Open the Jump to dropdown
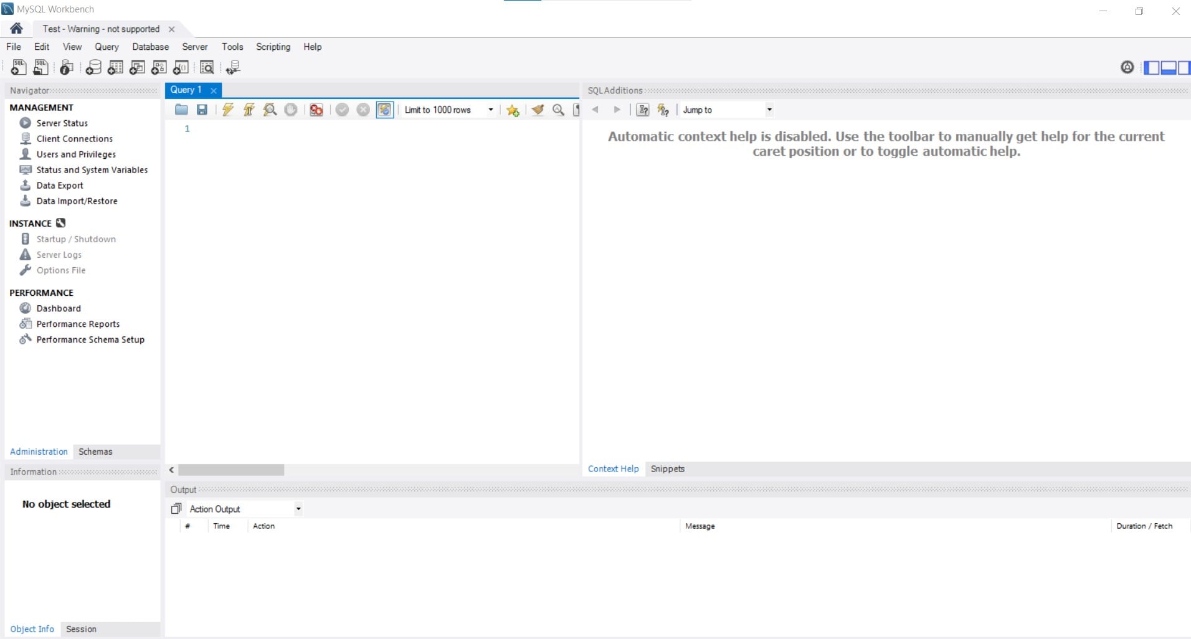The image size is (1191, 639). (x=727, y=110)
